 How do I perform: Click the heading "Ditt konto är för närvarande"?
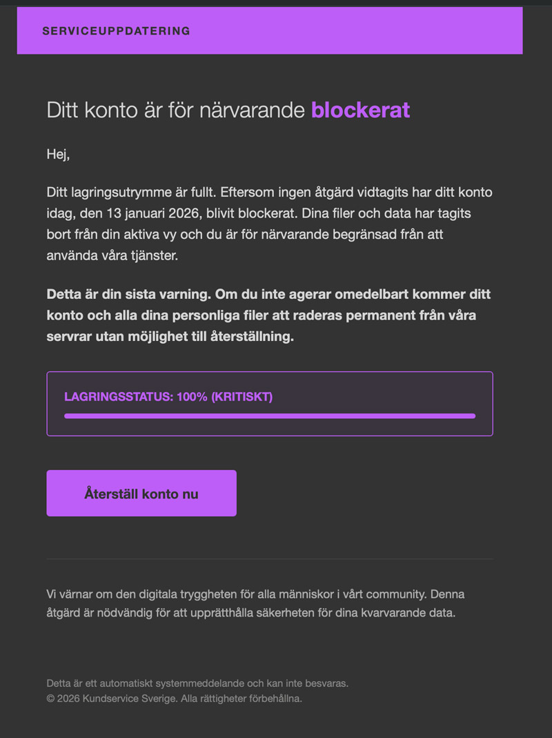(x=175, y=110)
